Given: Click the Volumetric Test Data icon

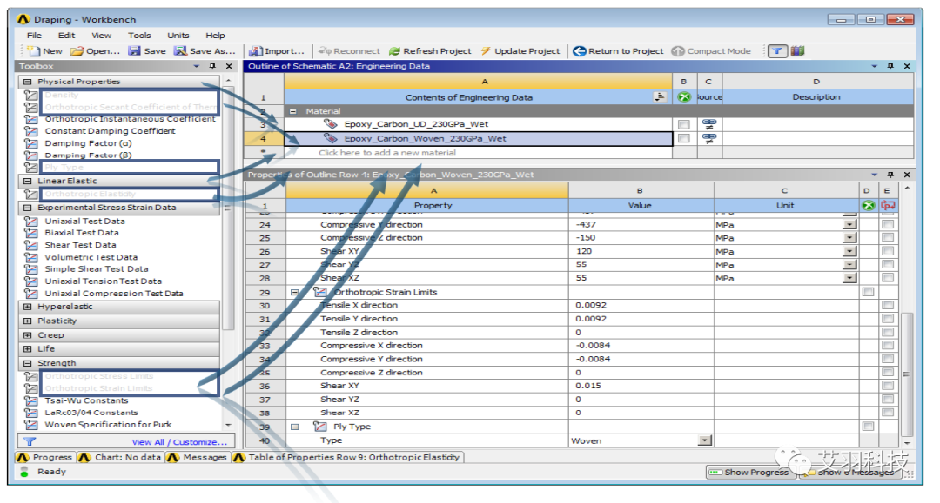Looking at the screenshot, I should tap(30, 257).
